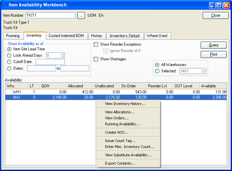
Task: Click inside the Item Number field
Action: click(50, 15)
